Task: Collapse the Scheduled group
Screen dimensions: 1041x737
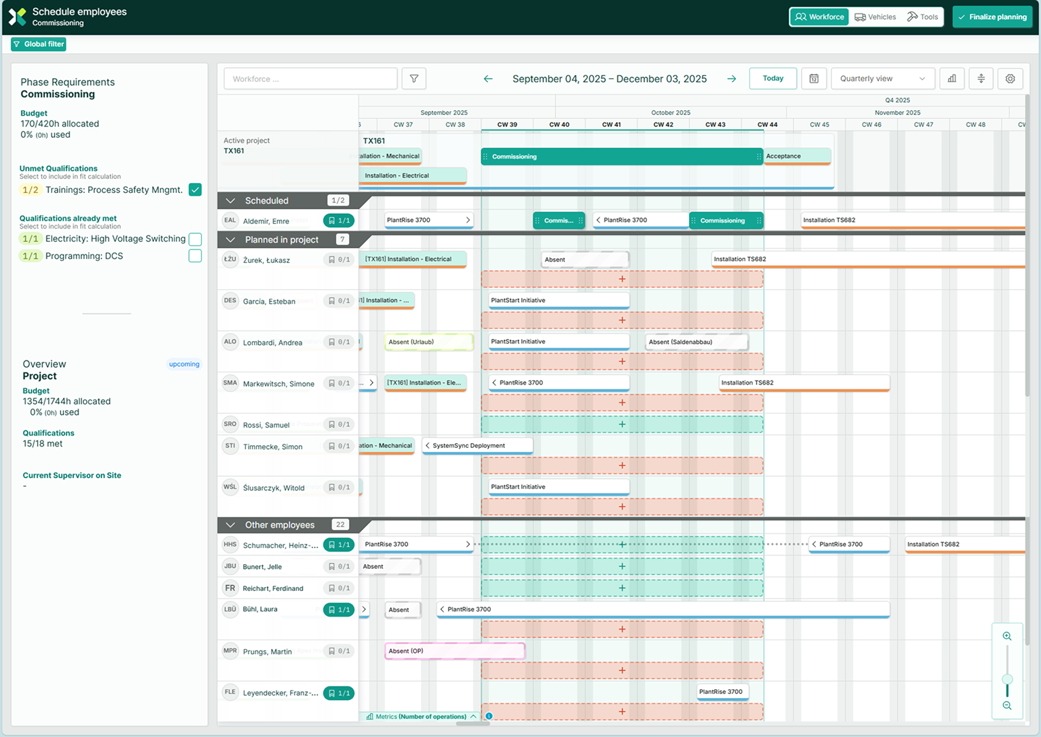Action: click(x=231, y=200)
